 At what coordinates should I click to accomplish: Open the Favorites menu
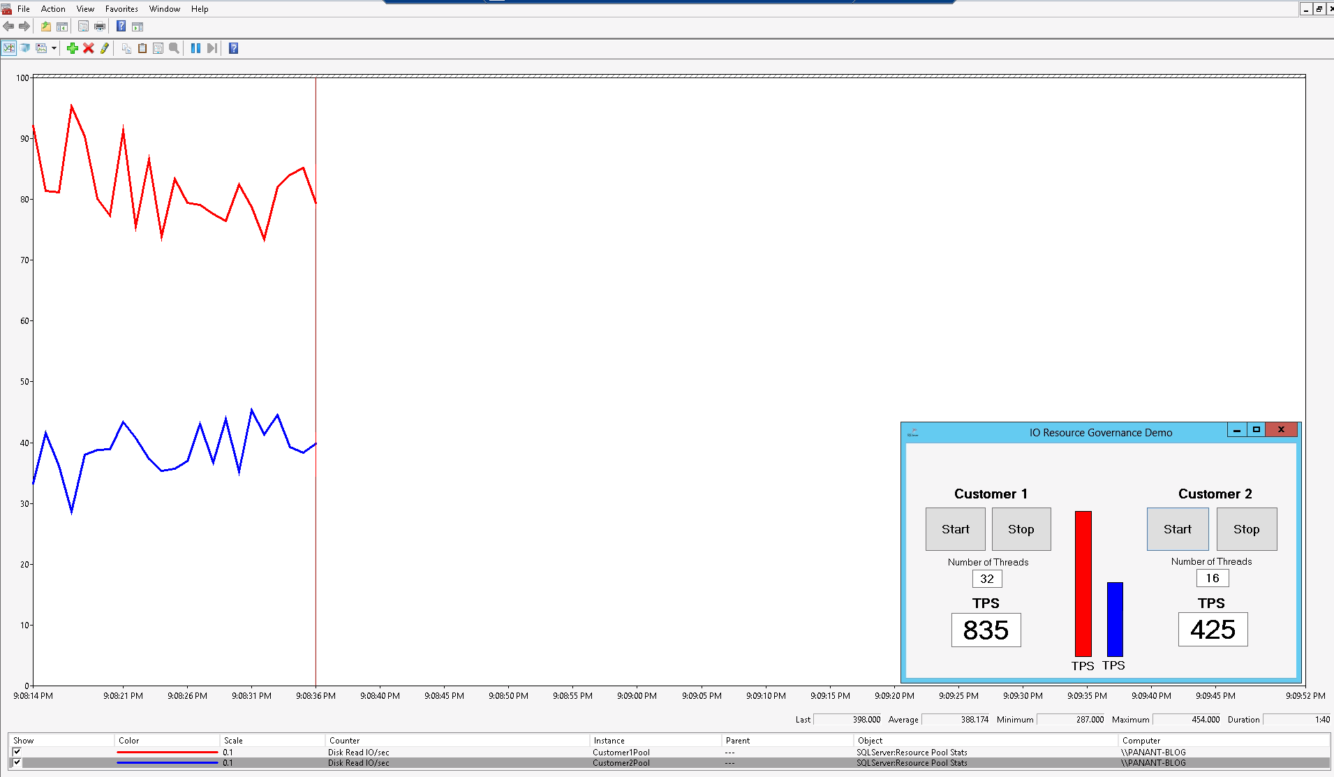[x=121, y=9]
